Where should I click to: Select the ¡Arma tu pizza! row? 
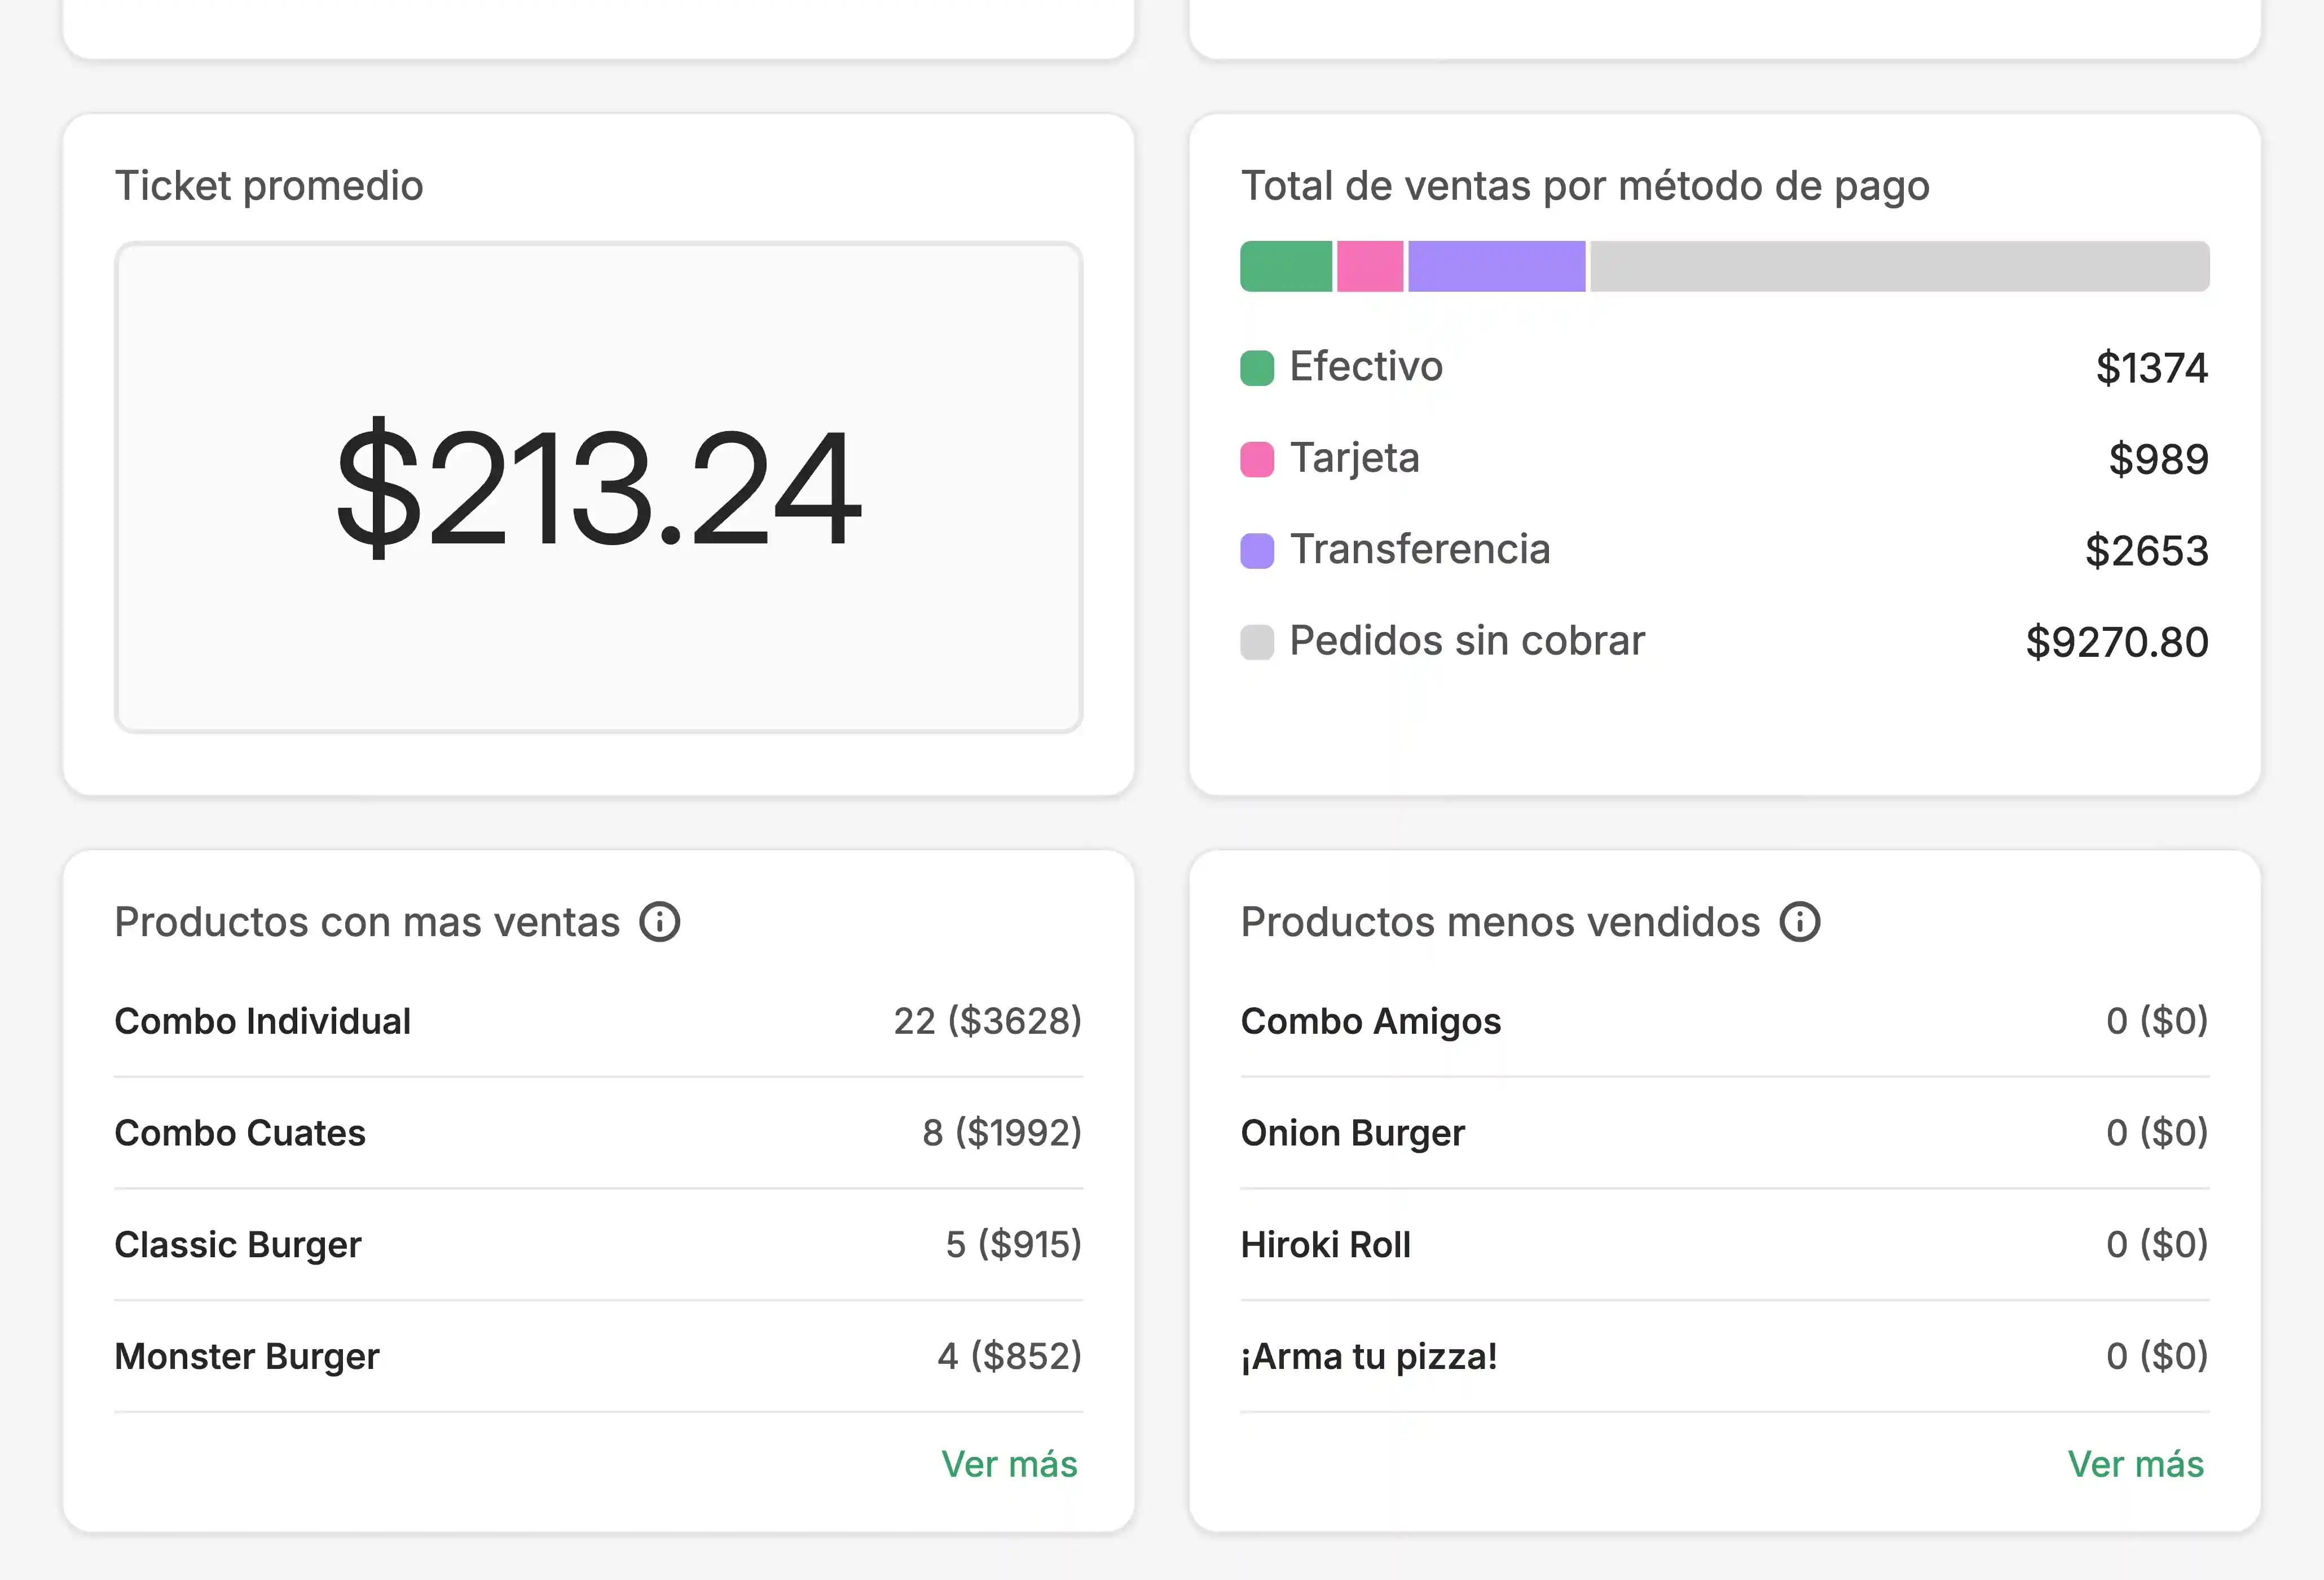(x=1724, y=1357)
